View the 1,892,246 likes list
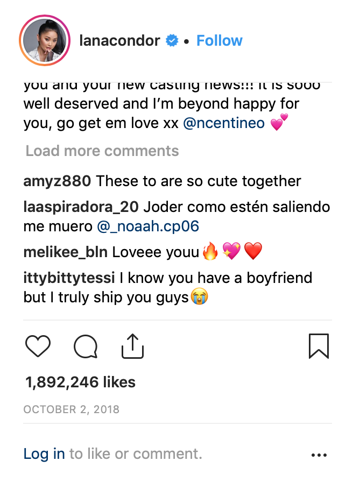353x482 pixels. [80, 382]
